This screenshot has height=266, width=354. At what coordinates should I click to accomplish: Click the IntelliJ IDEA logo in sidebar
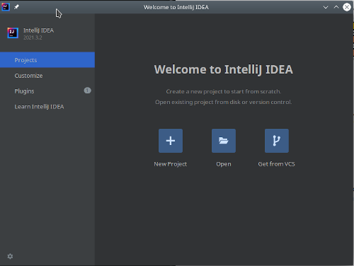(x=13, y=33)
